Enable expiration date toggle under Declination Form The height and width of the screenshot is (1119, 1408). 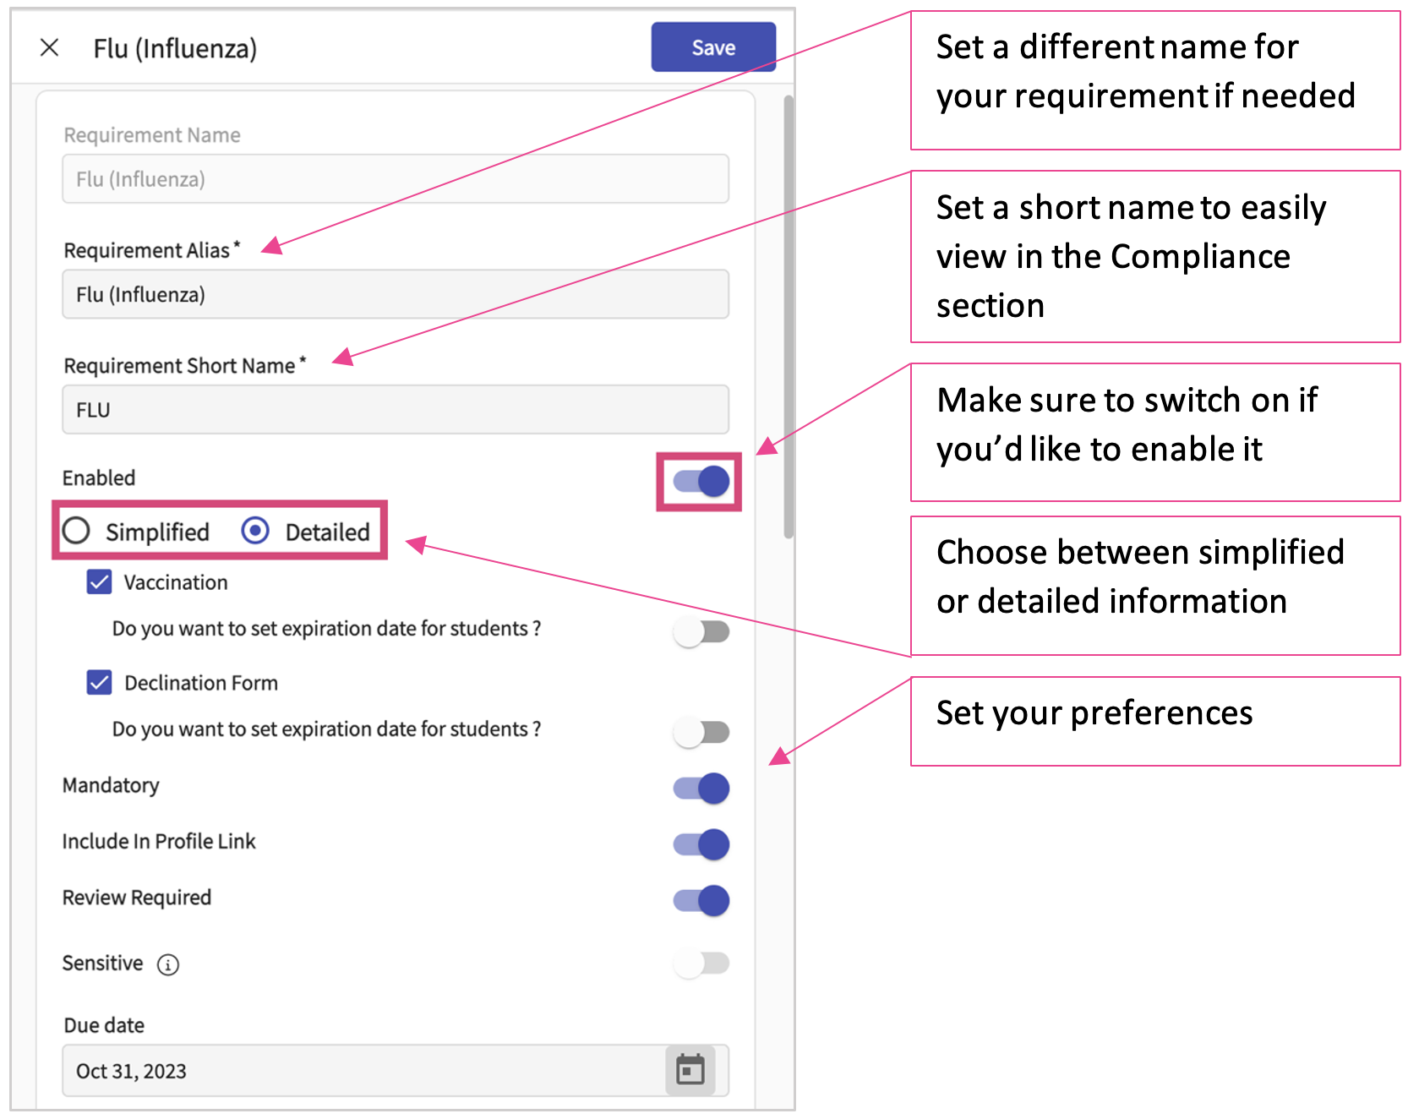(x=701, y=732)
